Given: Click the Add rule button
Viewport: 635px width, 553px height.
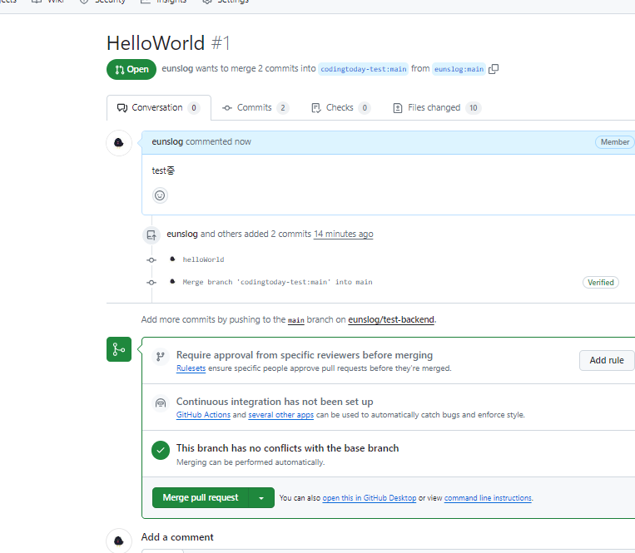Looking at the screenshot, I should click(x=607, y=360).
